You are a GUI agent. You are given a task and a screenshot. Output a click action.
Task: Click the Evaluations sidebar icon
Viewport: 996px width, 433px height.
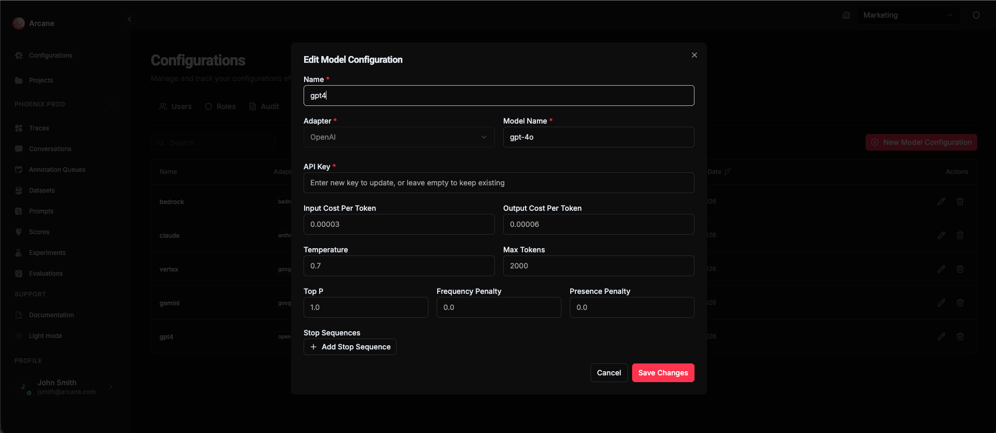click(x=19, y=274)
